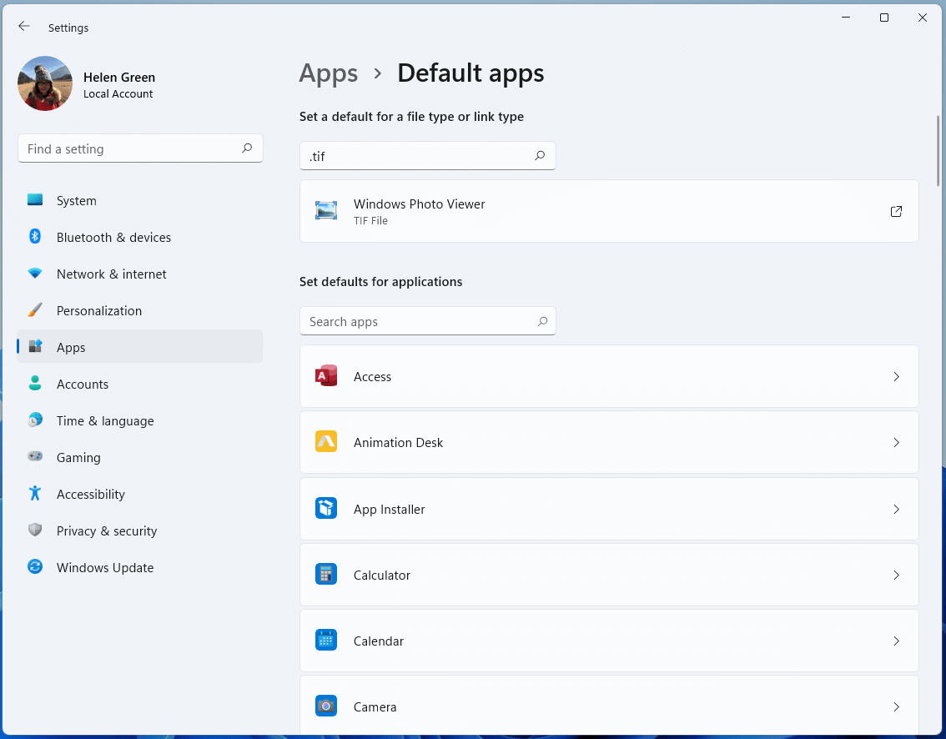The image size is (946, 739).
Task: Click the Time & language globe icon
Action: click(35, 420)
